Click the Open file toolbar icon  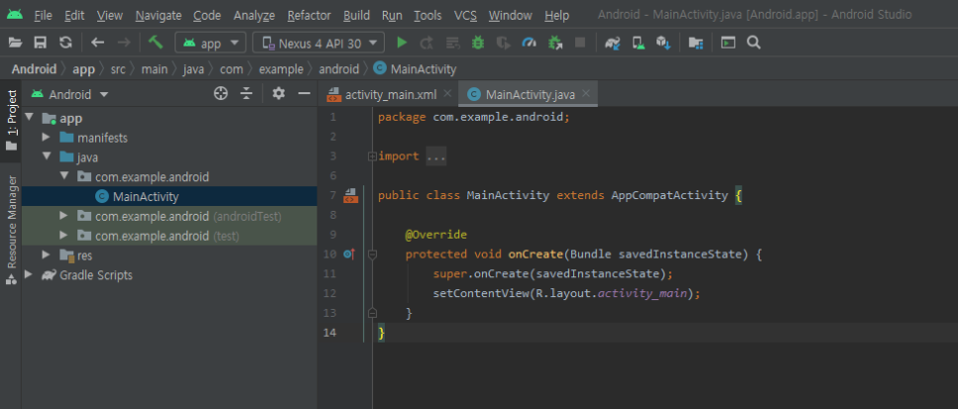pos(15,43)
